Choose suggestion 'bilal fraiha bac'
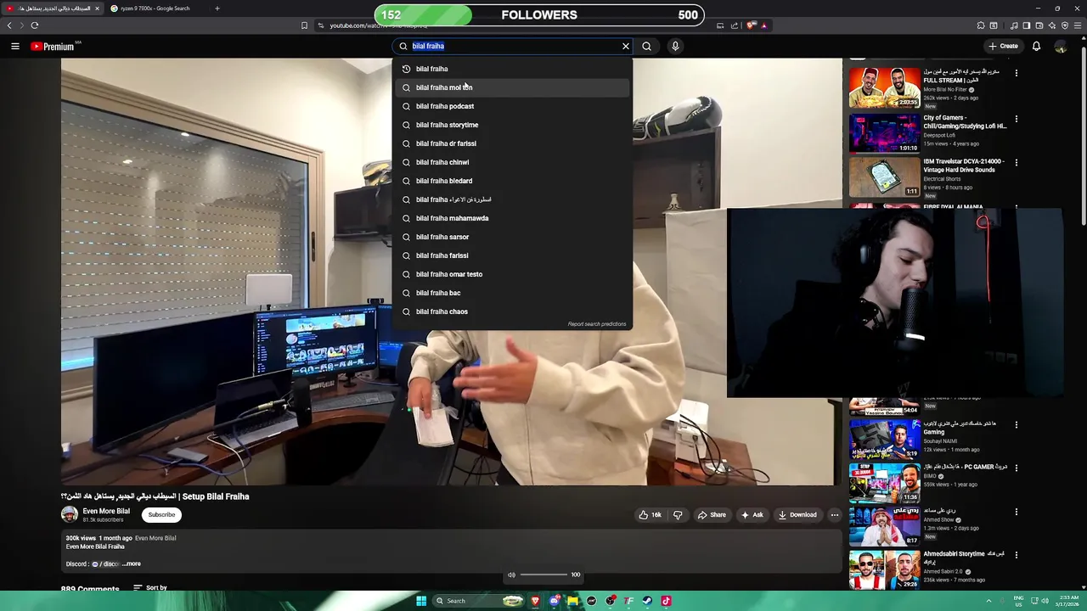Viewport: 1087px width, 611px height. [512, 293]
